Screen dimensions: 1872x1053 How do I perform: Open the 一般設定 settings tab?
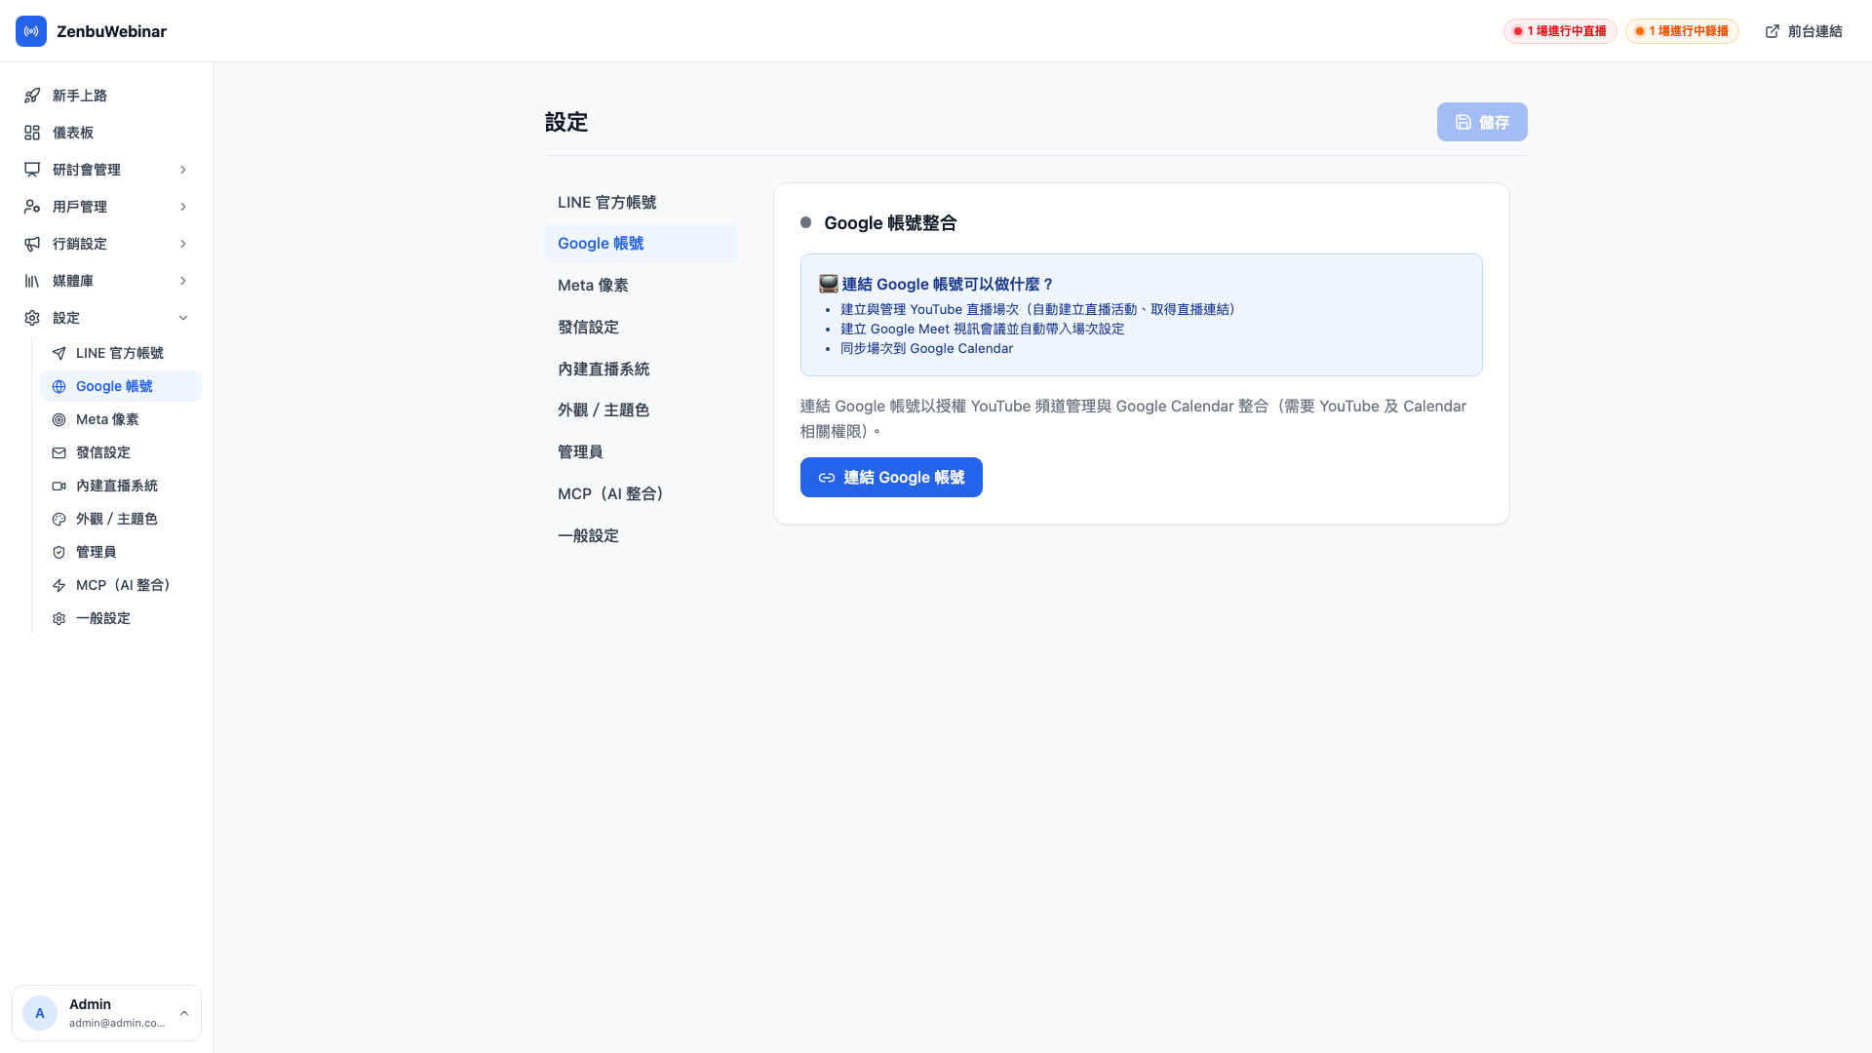[642, 536]
